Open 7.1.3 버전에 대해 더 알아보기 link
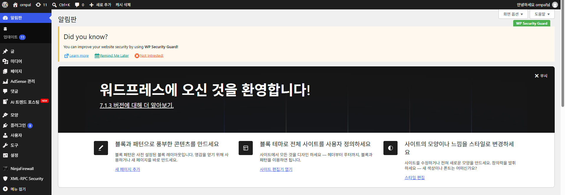The height and width of the screenshot is (195, 565). [x=137, y=105]
